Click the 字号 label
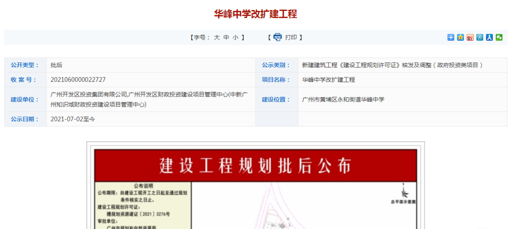The width and height of the screenshot is (510, 229). coord(202,37)
